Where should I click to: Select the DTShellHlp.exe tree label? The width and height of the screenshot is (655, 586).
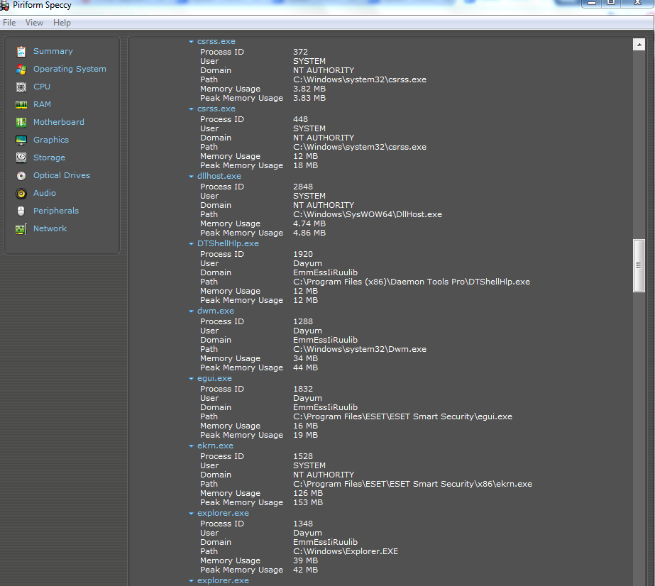click(228, 243)
